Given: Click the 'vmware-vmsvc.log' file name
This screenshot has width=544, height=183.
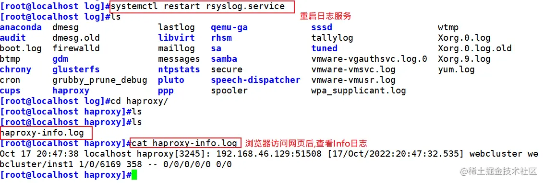Looking at the screenshot, I should 353,69.
